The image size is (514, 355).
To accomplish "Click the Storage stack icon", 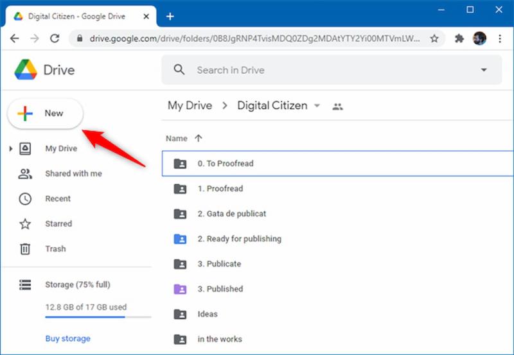I will [x=25, y=284].
